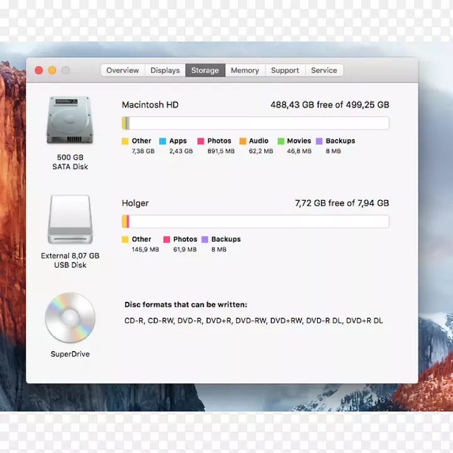
Task: Click the green Movies color swatch
Action: point(281,141)
